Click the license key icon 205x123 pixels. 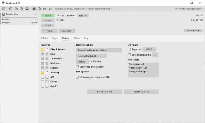coord(50,9)
